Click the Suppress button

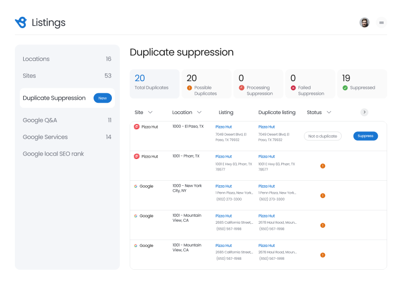(x=365, y=136)
